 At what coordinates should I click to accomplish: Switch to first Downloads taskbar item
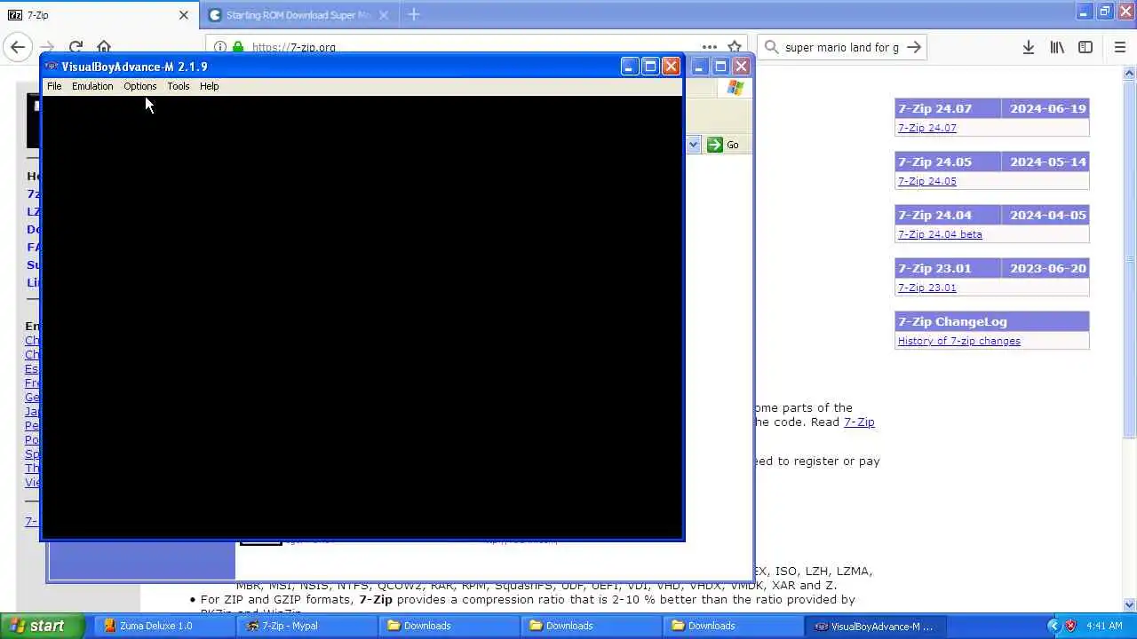tap(449, 626)
